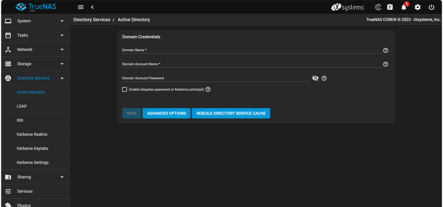Click the Services sliders icon
The width and height of the screenshot is (443, 207).
pyautogui.click(x=8, y=191)
